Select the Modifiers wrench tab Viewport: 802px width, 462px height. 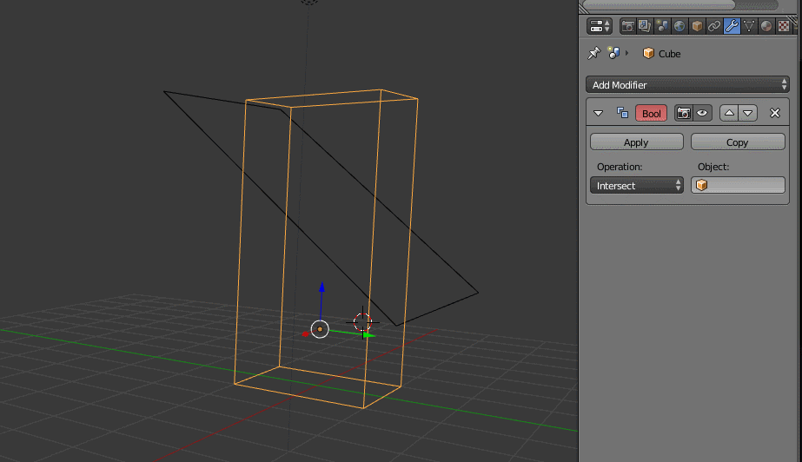[x=732, y=26]
